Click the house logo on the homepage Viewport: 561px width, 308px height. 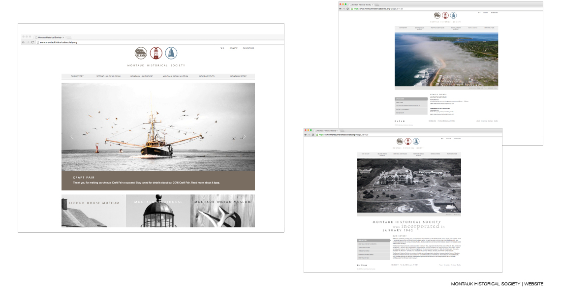(141, 53)
